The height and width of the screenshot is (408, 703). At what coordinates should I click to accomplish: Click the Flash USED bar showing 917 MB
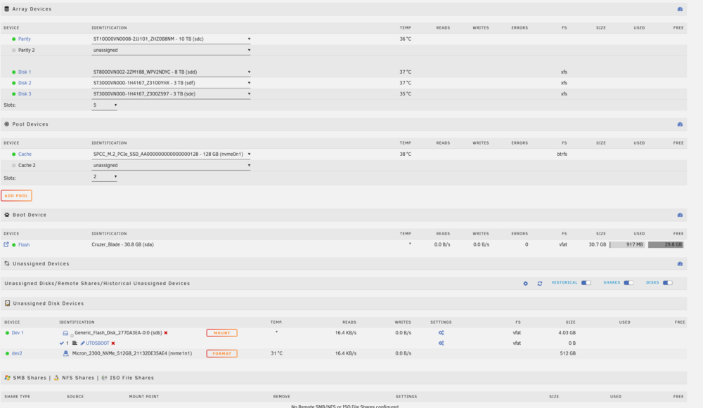tap(627, 244)
